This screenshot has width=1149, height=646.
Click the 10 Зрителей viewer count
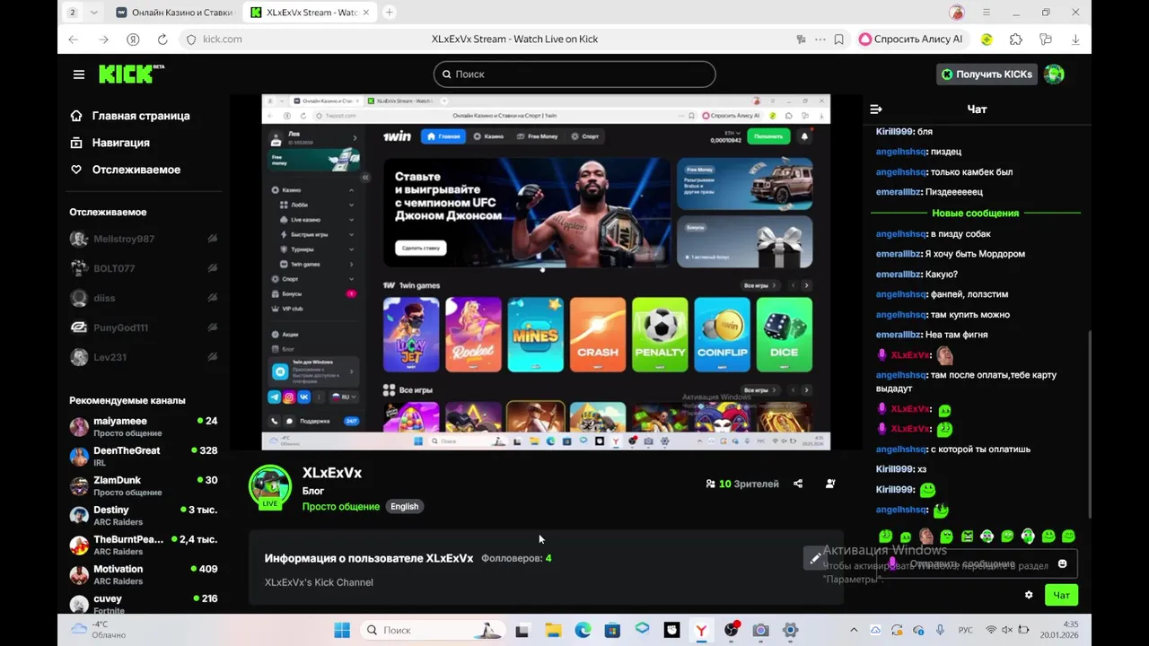pos(742,484)
